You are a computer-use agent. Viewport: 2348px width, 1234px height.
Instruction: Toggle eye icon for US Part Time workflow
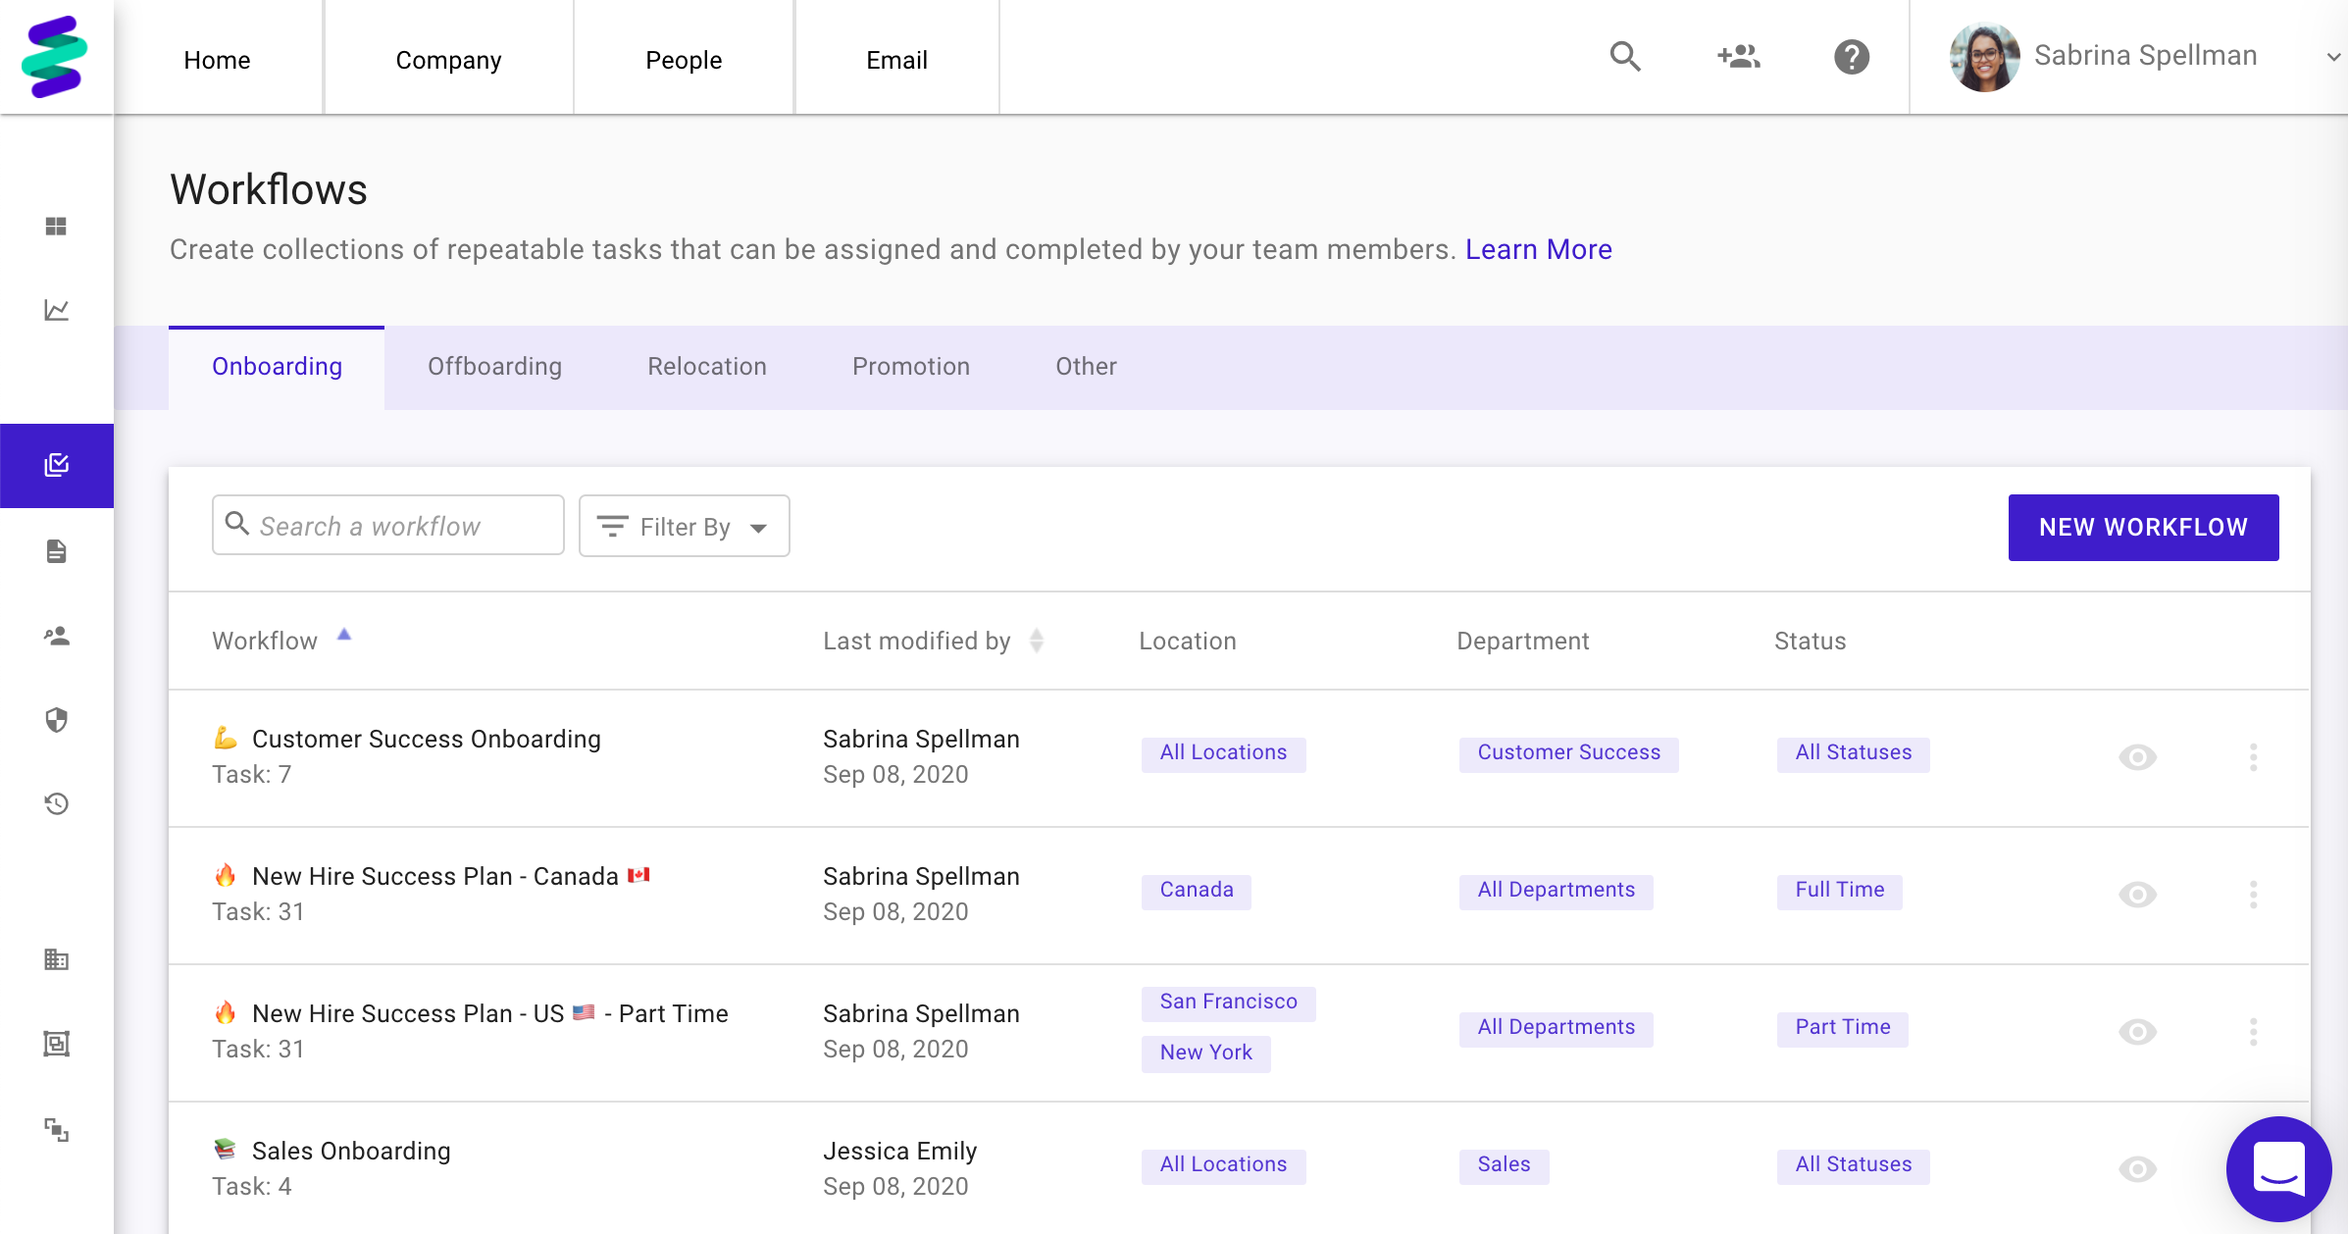coord(2137,1032)
